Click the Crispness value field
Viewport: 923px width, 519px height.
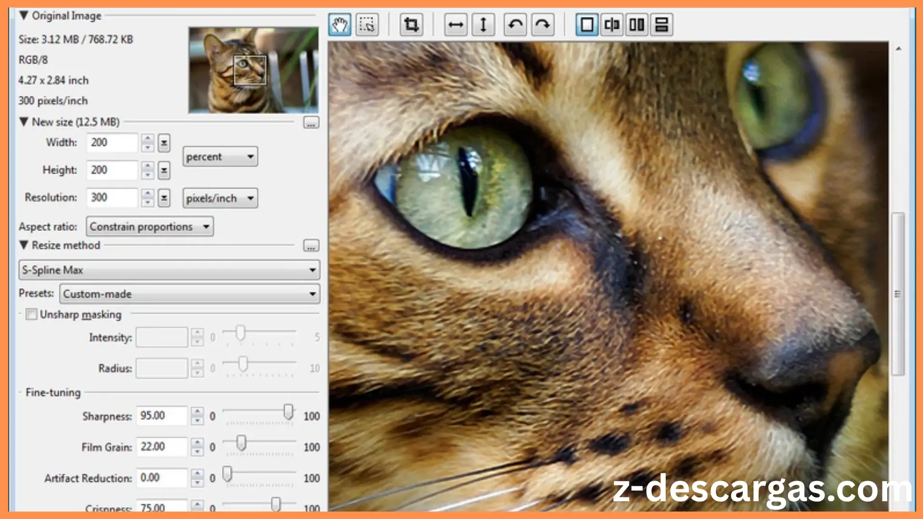pos(162,507)
